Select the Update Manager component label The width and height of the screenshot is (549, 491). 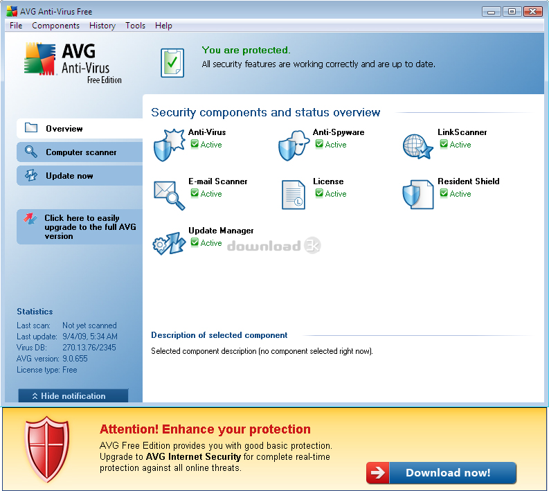[221, 231]
